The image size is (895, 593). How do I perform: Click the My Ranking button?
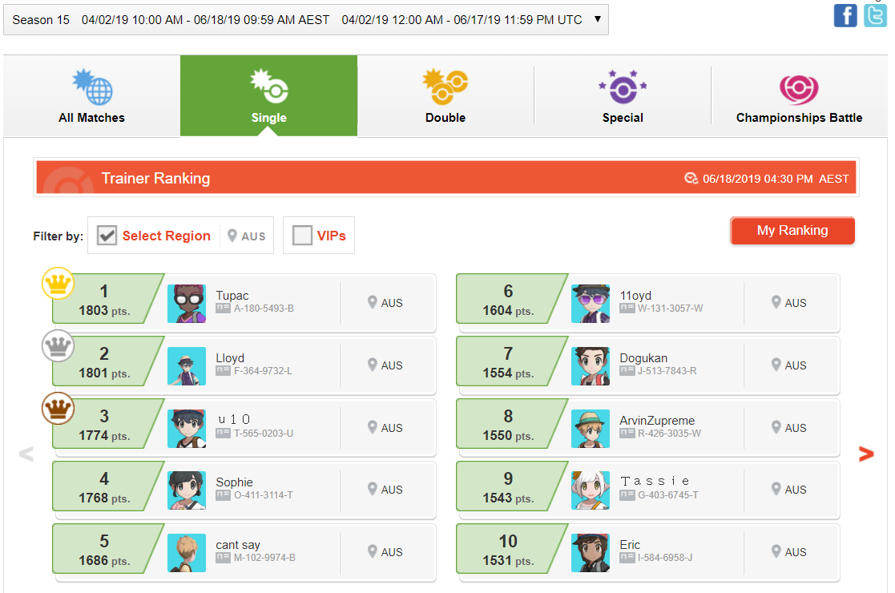pos(792,231)
